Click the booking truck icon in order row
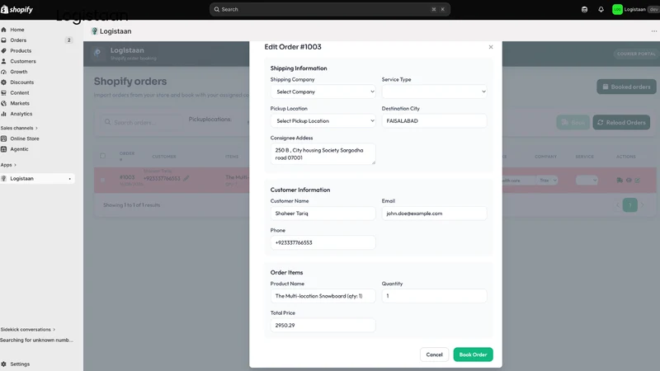Image resolution: width=660 pixels, height=371 pixels. point(620,180)
